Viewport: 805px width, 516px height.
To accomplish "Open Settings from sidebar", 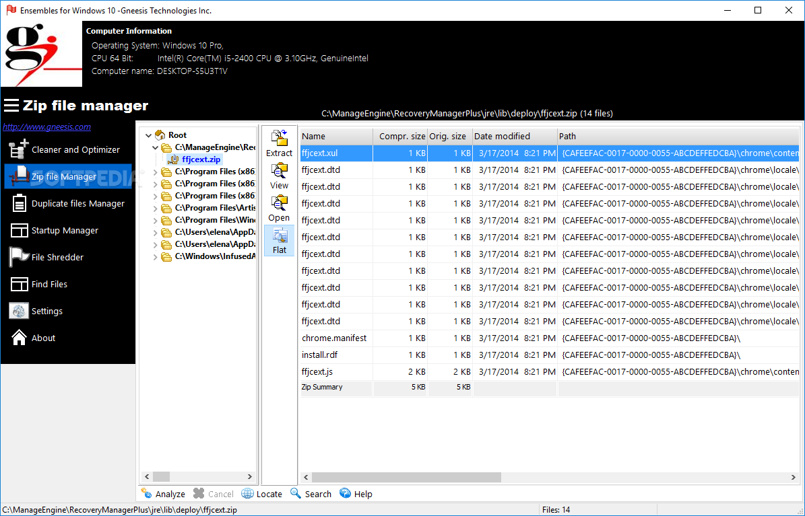I will tap(68, 311).
